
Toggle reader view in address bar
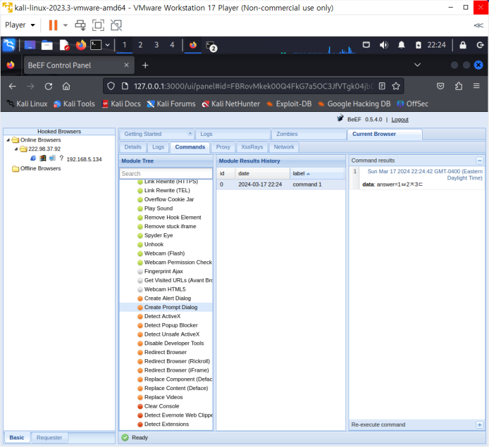pos(382,86)
